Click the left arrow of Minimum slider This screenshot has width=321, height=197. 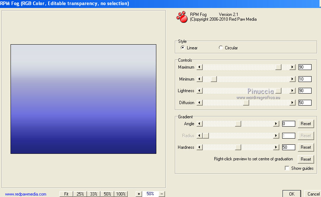(x=199, y=79)
